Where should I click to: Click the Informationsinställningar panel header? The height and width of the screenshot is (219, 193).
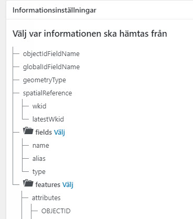(55, 10)
